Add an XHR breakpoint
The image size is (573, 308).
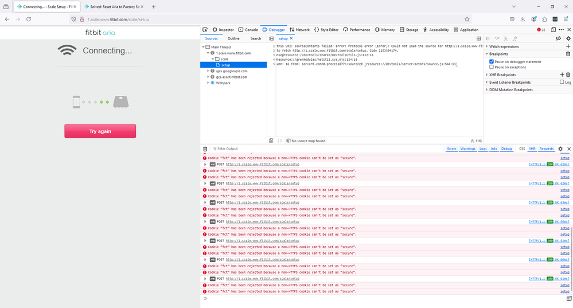tap(562, 75)
